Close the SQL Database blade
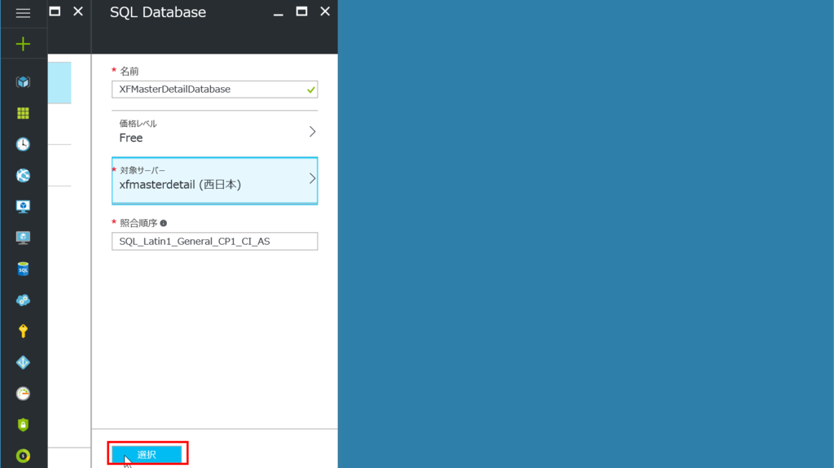This screenshot has height=468, width=834. click(325, 11)
